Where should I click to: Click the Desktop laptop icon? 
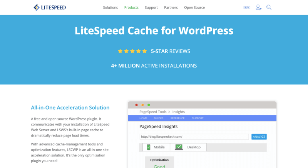click(179, 147)
